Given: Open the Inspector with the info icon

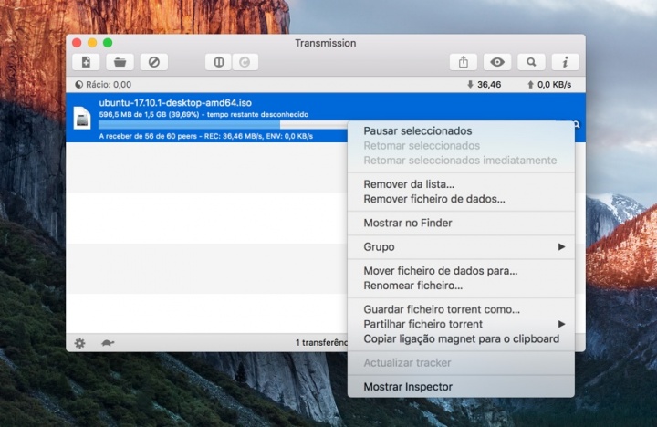Looking at the screenshot, I should coord(566,62).
